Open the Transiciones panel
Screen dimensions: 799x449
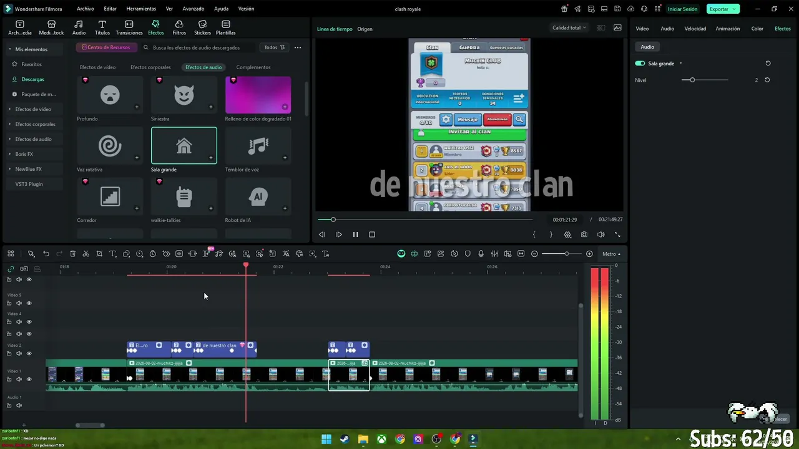pos(129,27)
